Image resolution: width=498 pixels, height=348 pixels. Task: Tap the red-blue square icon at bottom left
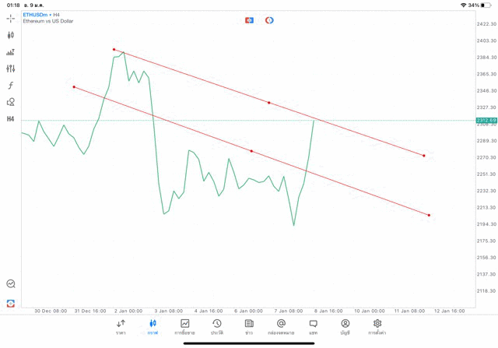pyautogui.click(x=11, y=303)
